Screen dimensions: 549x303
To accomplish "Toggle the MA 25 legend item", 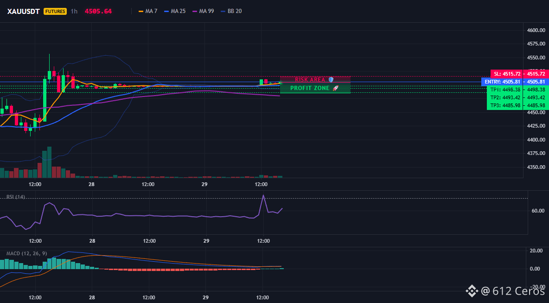I will (x=174, y=11).
